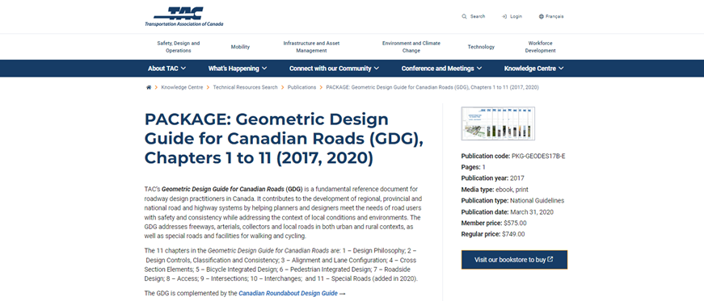Click the Conference and Meetings menu label

pyautogui.click(x=438, y=69)
